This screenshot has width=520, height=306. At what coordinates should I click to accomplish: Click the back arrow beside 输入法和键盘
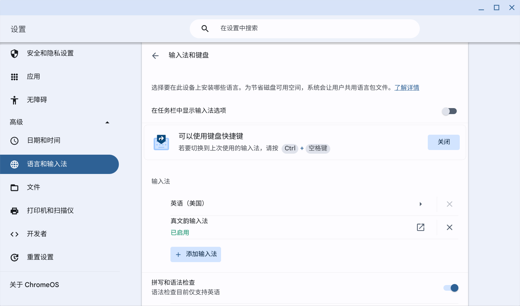coord(155,56)
